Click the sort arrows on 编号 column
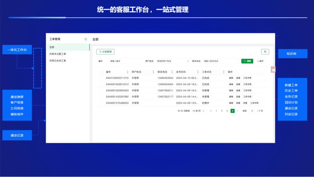 click(127, 72)
